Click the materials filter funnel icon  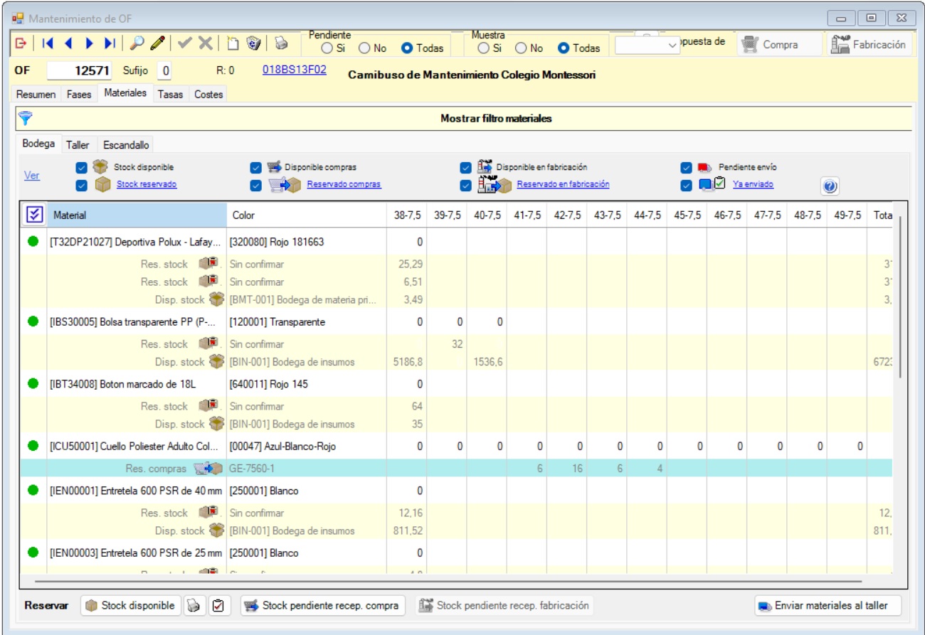[x=25, y=118]
